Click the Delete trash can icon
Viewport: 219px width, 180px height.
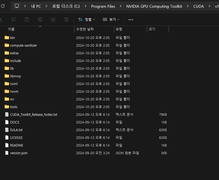tap(66, 19)
